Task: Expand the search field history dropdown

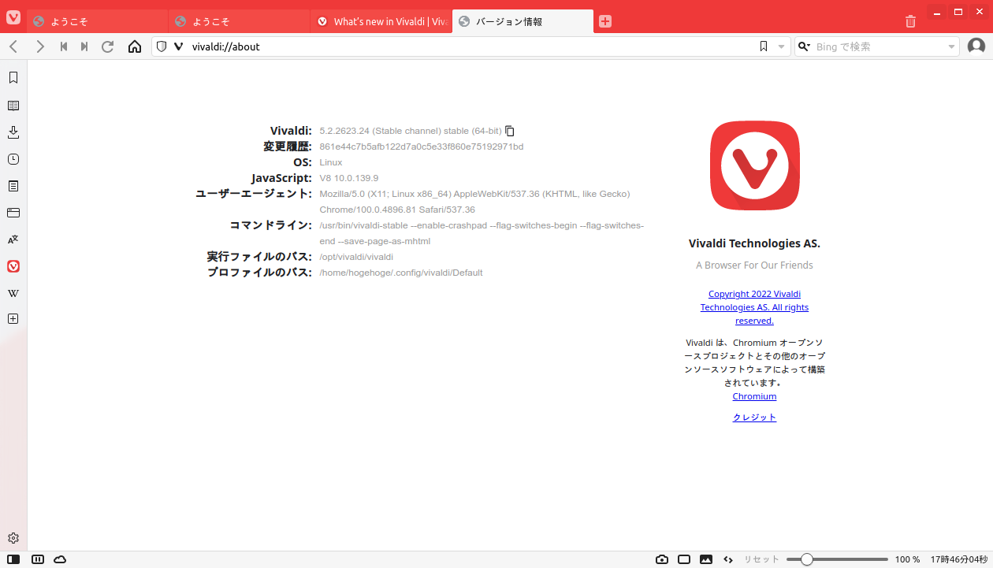Action: point(951,46)
